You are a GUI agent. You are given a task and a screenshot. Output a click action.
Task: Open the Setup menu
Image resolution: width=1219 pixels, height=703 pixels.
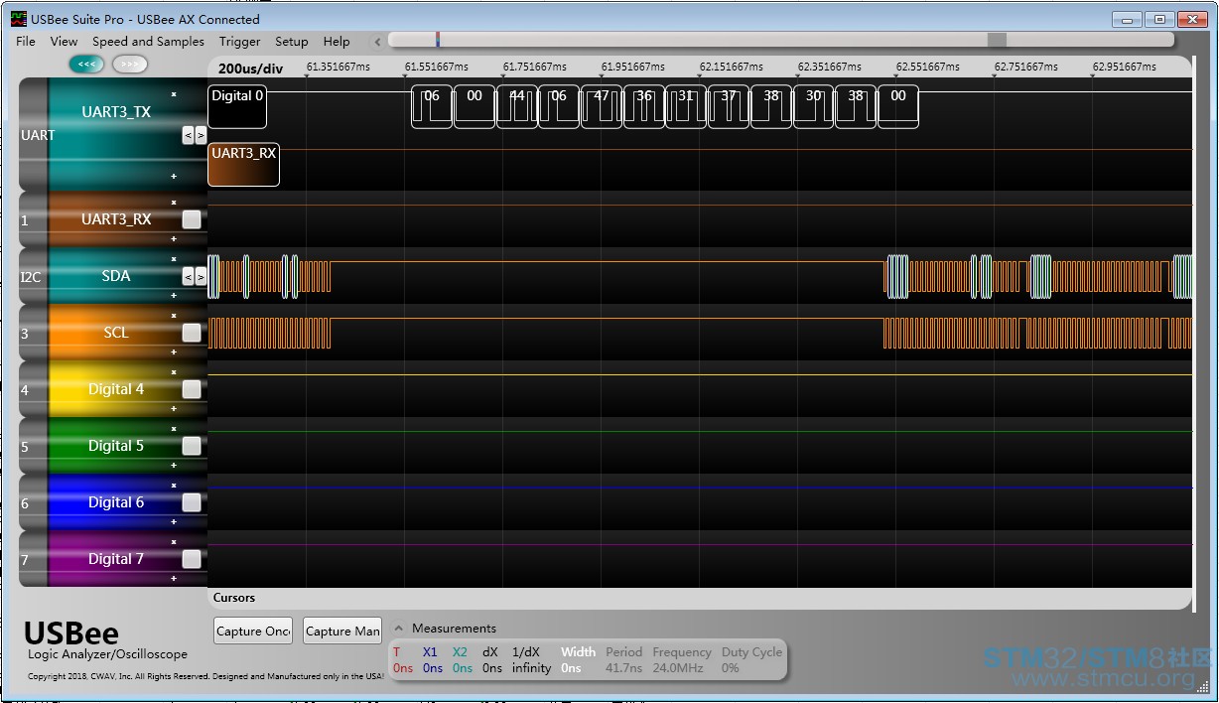[292, 42]
